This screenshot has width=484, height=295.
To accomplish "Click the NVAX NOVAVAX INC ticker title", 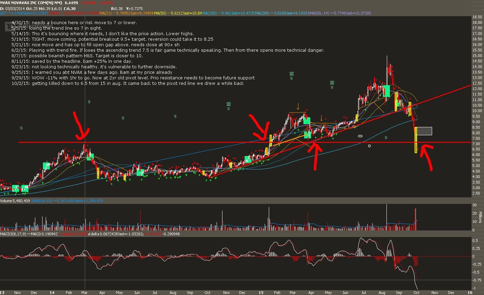I will click(31, 3).
